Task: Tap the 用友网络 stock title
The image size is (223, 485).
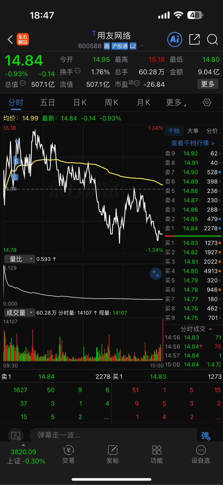Action: pos(114,36)
